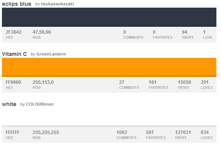Click the dark eclips blue color swatch
The width and height of the screenshot is (221, 147).
[109, 17]
